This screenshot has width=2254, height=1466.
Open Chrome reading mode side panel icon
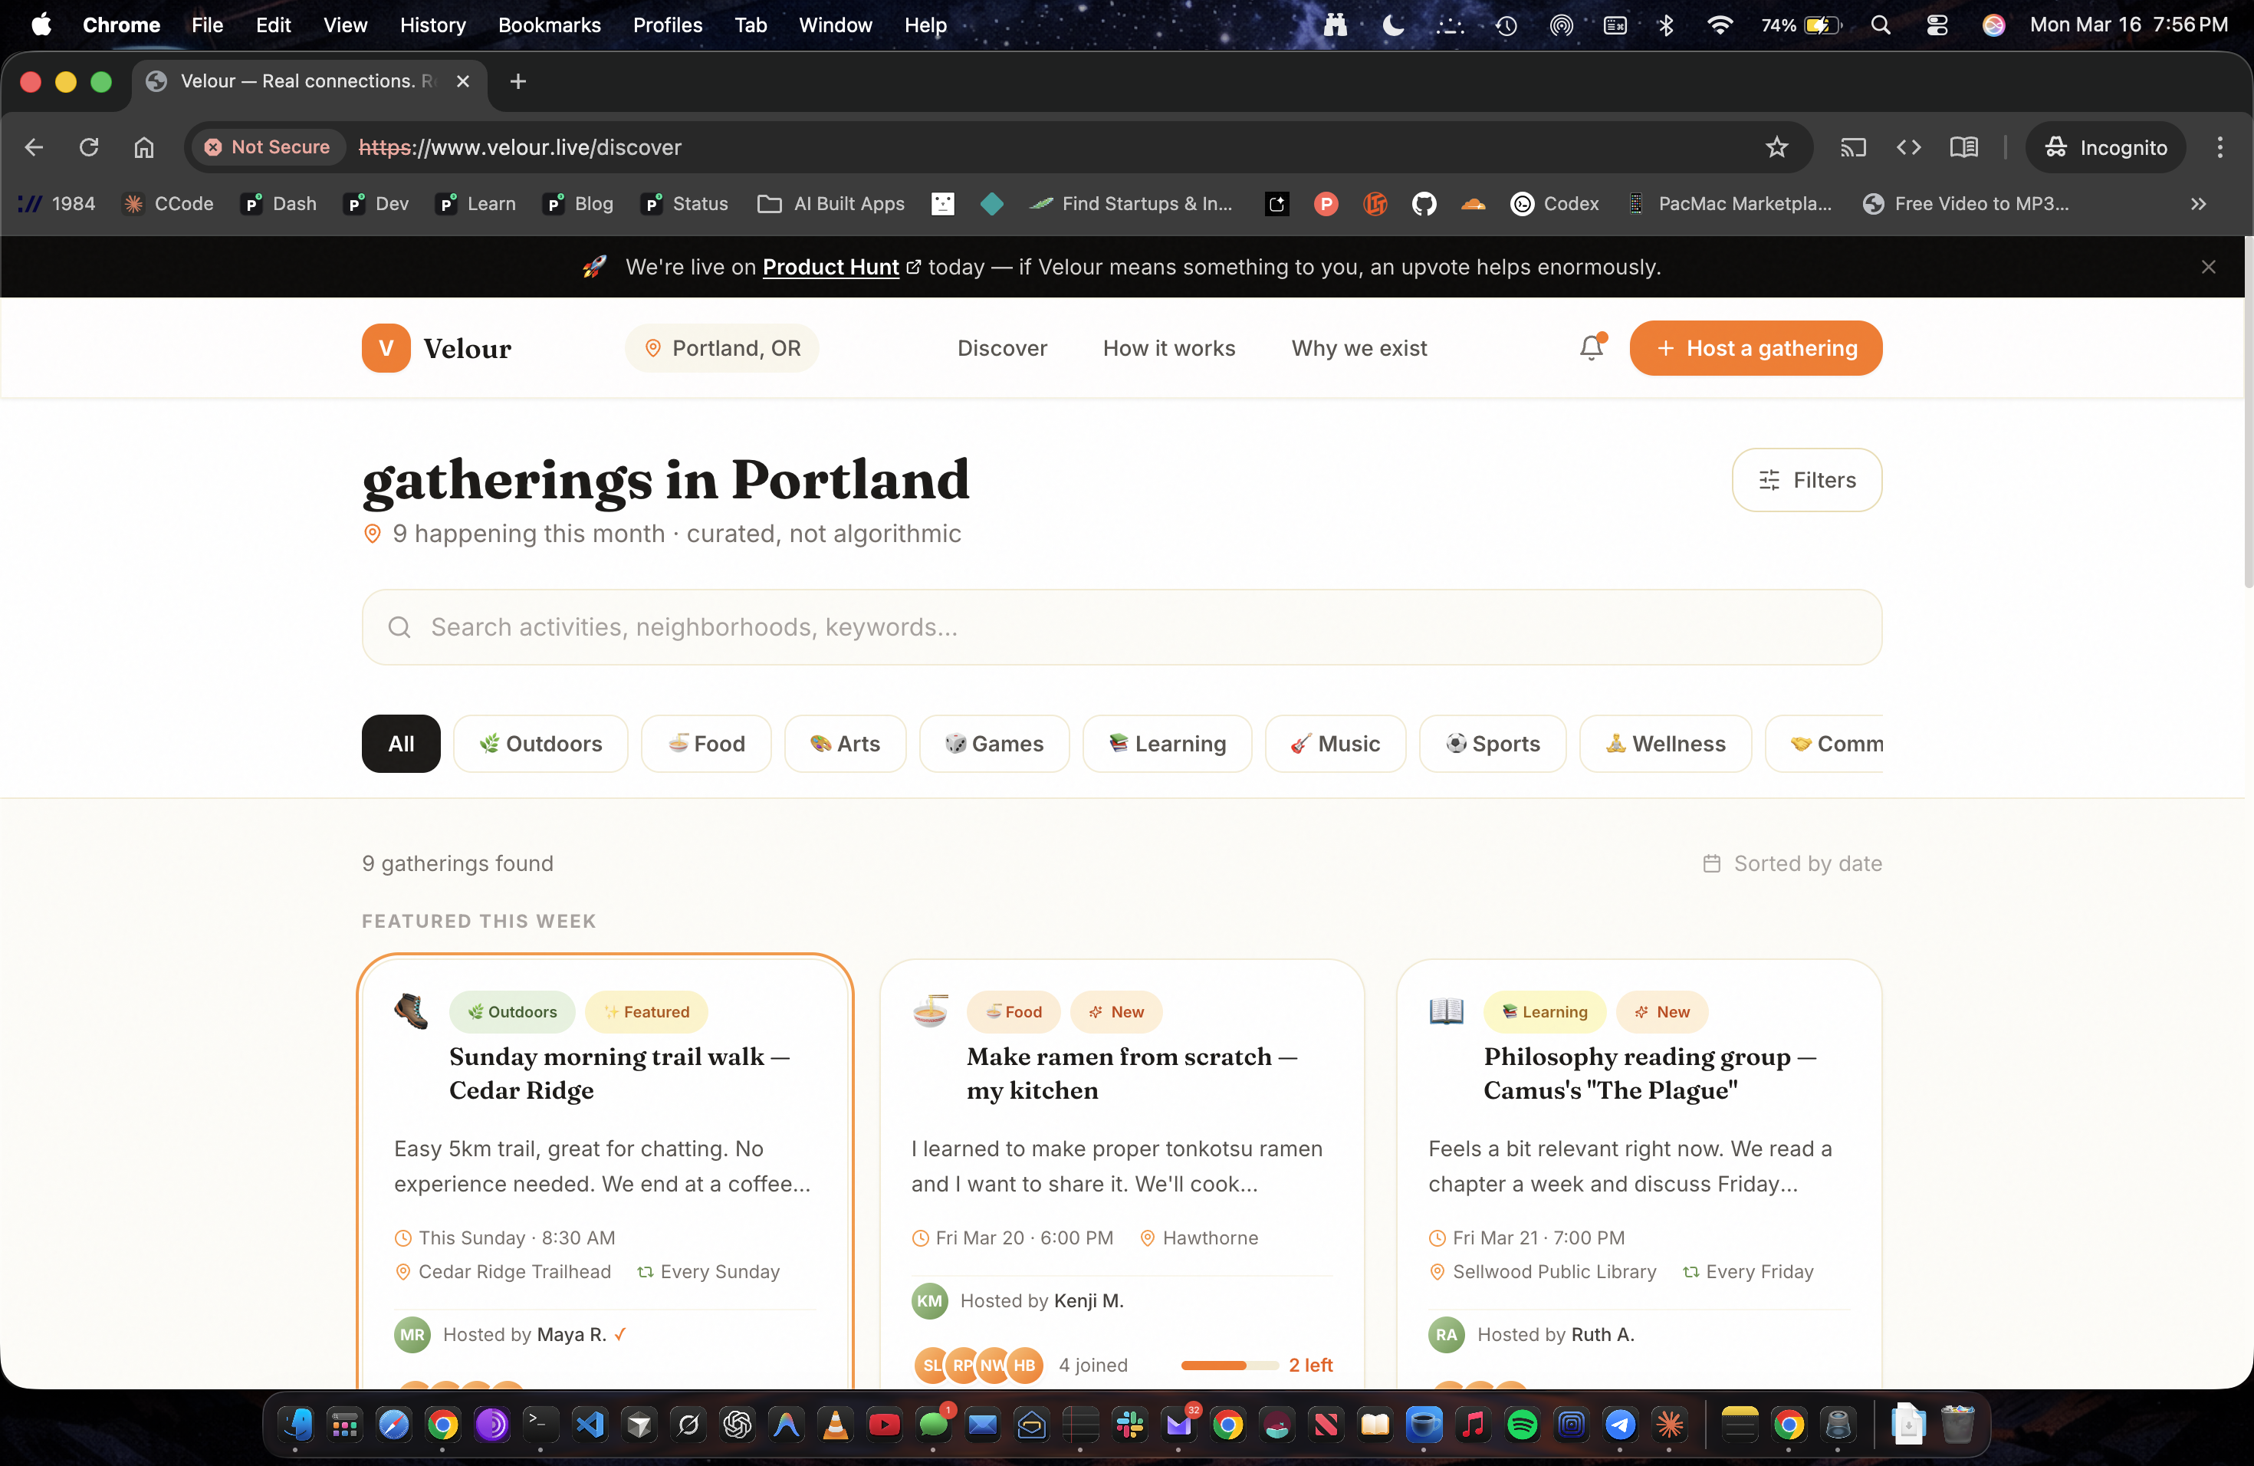point(1963,146)
